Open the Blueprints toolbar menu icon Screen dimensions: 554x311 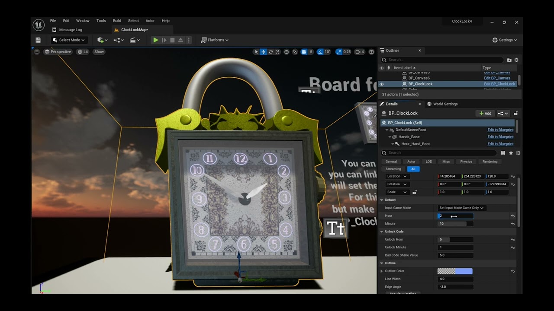click(118, 40)
